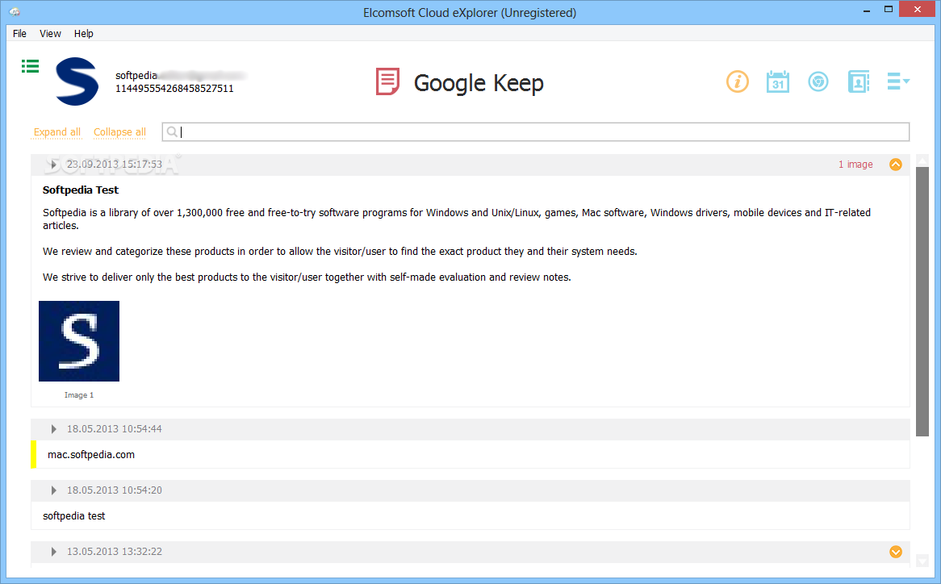
Task: Click the 'We review and categorize' paragraph
Action: [x=340, y=252]
